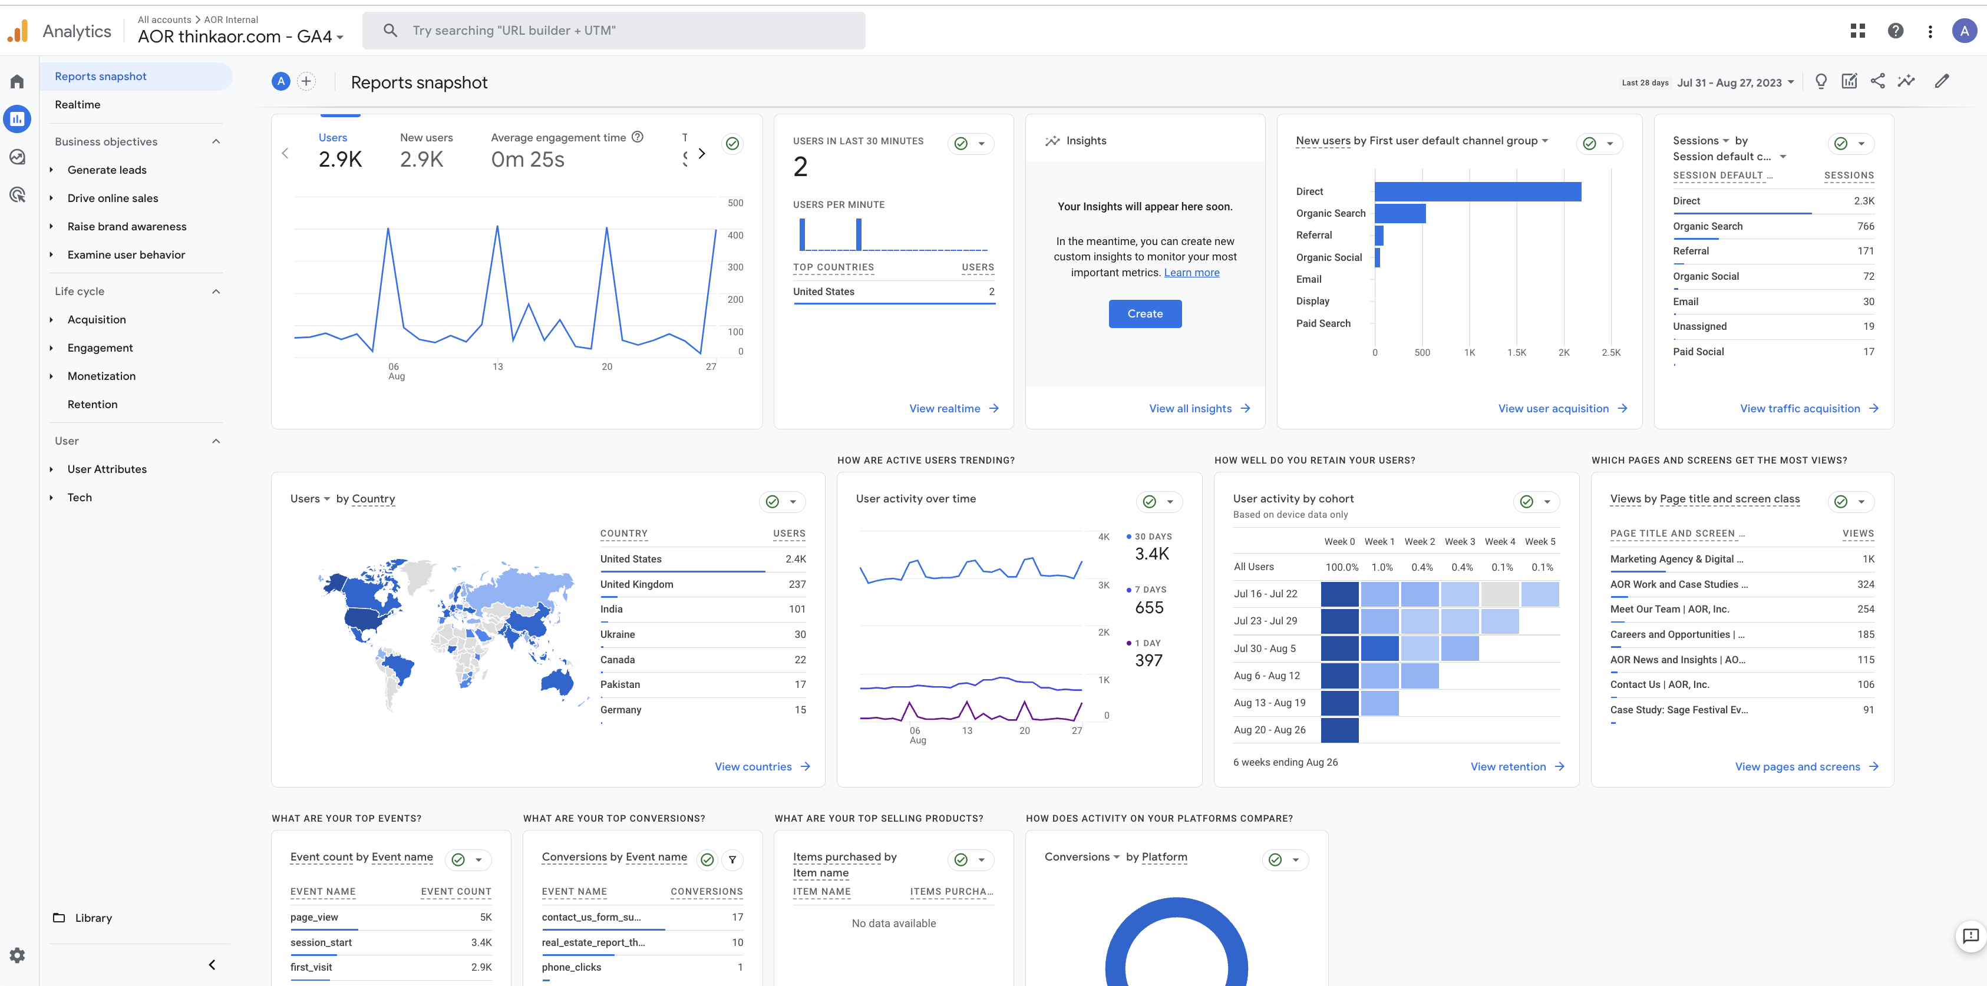Go to next metric with right chevron
1987x986 pixels.
(701, 153)
